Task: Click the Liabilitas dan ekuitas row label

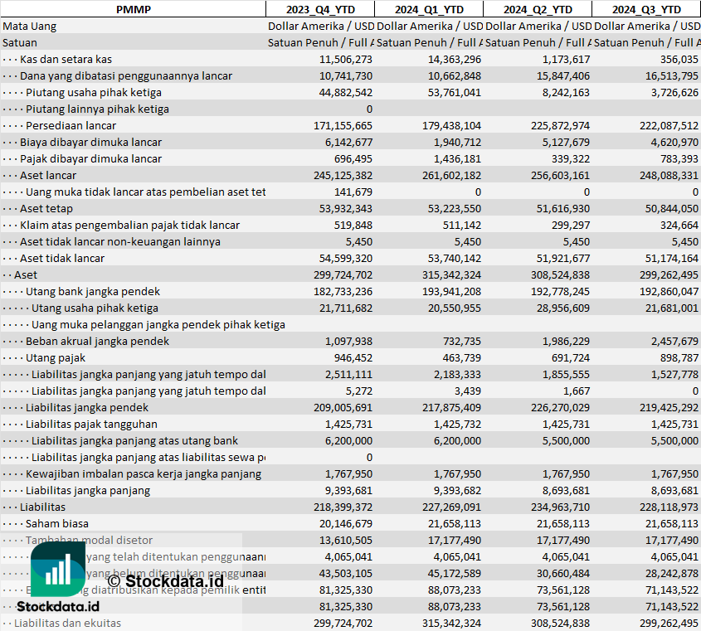Action: [x=67, y=623]
